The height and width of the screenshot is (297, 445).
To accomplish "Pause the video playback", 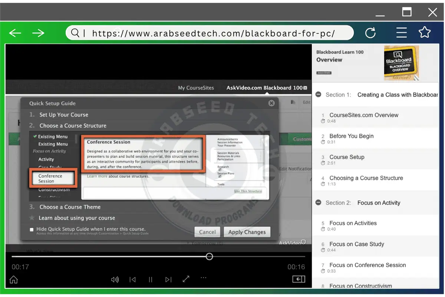I will pos(151,280).
